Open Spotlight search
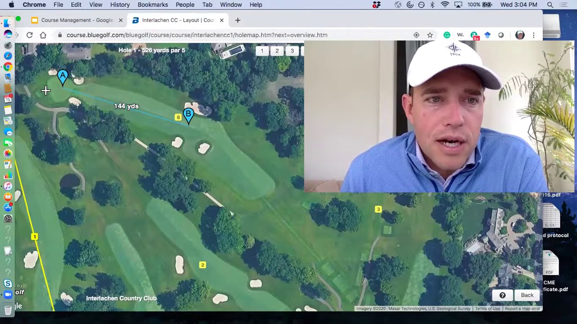Image resolution: width=577 pixels, height=324 pixels. click(550, 4)
